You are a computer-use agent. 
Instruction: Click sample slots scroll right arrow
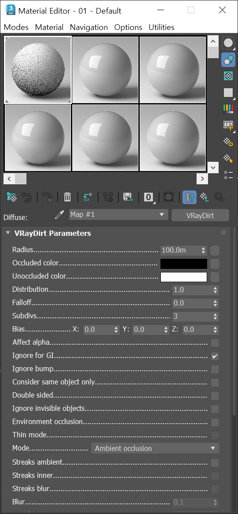click(202, 179)
